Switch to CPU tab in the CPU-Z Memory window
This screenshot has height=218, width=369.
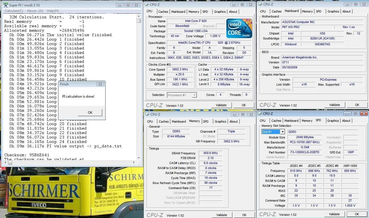coord(150,122)
